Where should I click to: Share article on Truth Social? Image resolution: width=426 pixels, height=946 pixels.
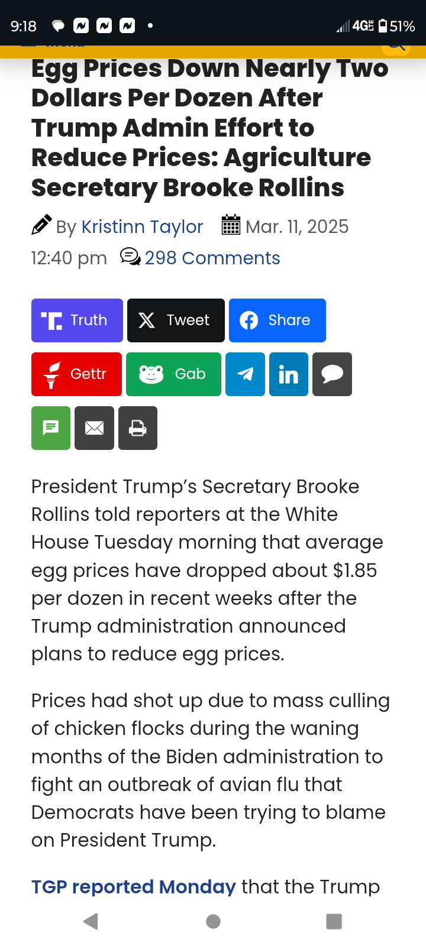tap(77, 320)
